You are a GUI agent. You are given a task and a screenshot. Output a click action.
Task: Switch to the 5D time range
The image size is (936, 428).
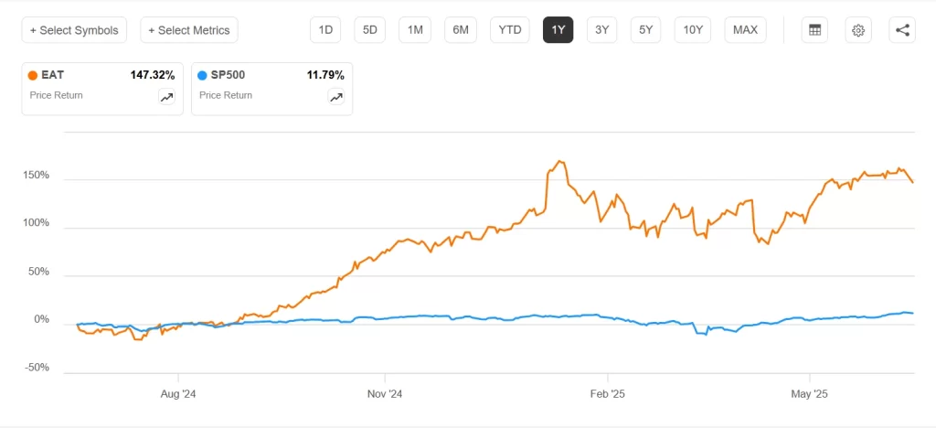(x=370, y=30)
